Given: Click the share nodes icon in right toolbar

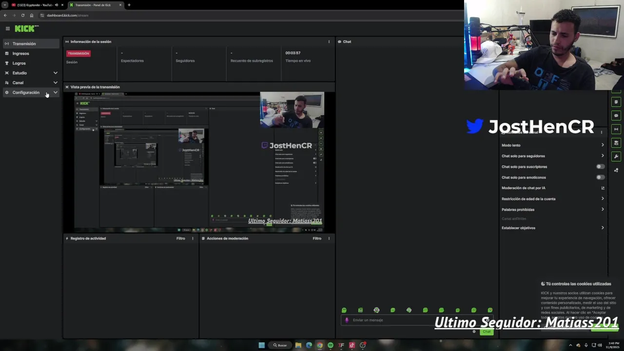Looking at the screenshot, I should [x=616, y=170].
